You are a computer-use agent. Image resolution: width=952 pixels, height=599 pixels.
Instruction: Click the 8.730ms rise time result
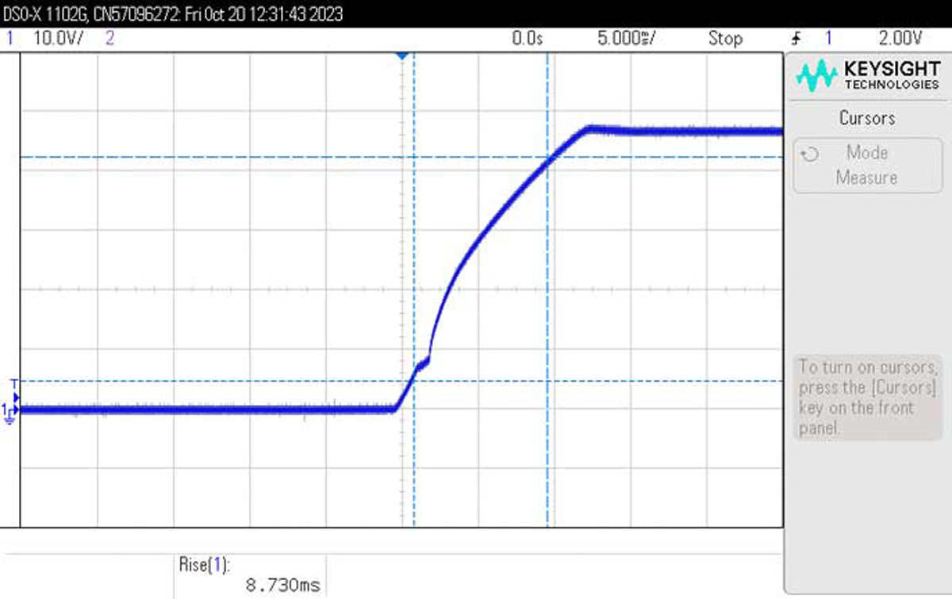[x=283, y=586]
